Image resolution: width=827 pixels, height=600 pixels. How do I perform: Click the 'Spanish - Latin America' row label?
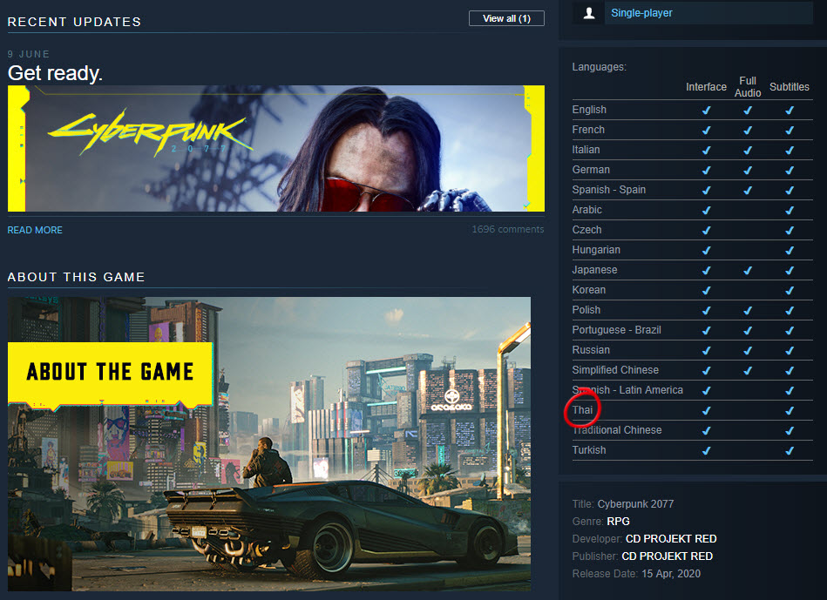pos(627,390)
